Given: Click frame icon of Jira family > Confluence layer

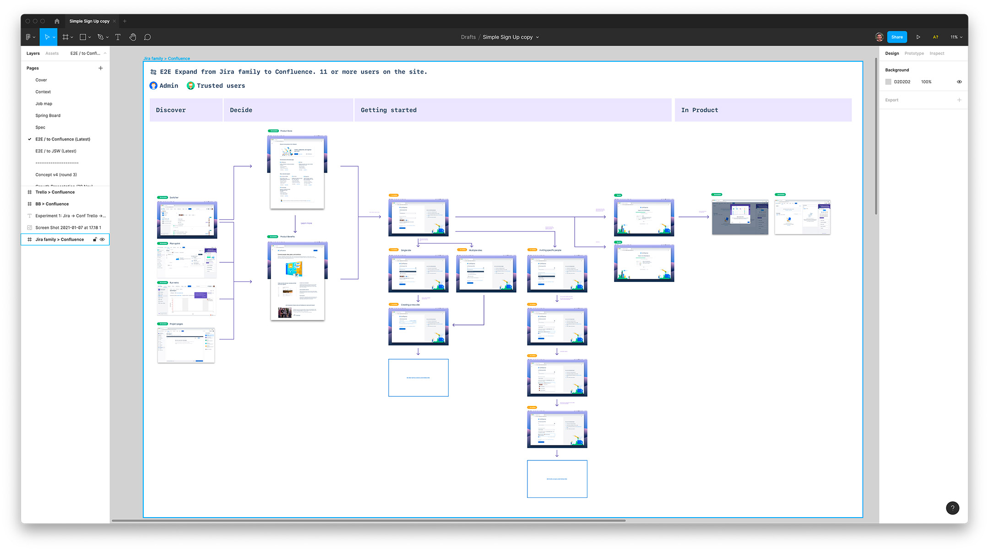Looking at the screenshot, I should pyautogui.click(x=30, y=239).
